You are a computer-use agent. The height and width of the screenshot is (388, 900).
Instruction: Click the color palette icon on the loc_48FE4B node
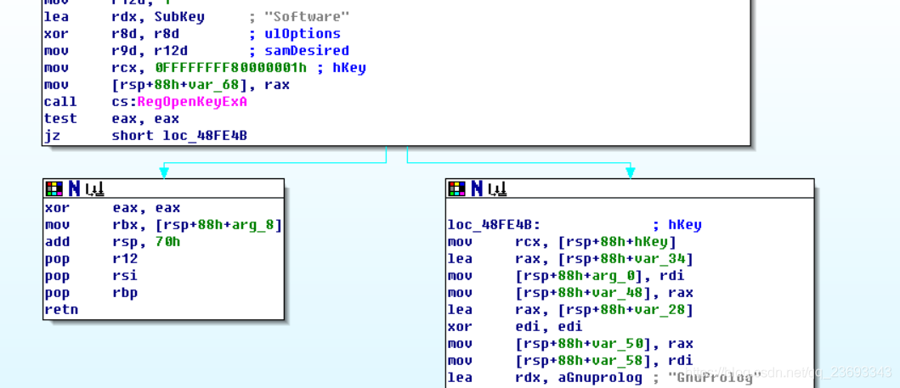[457, 188]
